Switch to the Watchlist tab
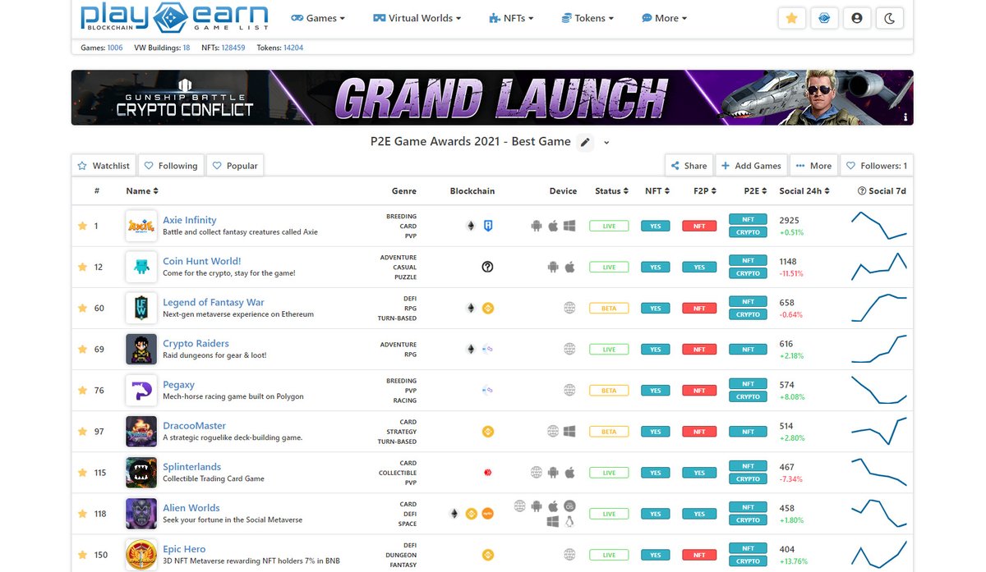The height and width of the screenshot is (572, 986). (x=104, y=166)
